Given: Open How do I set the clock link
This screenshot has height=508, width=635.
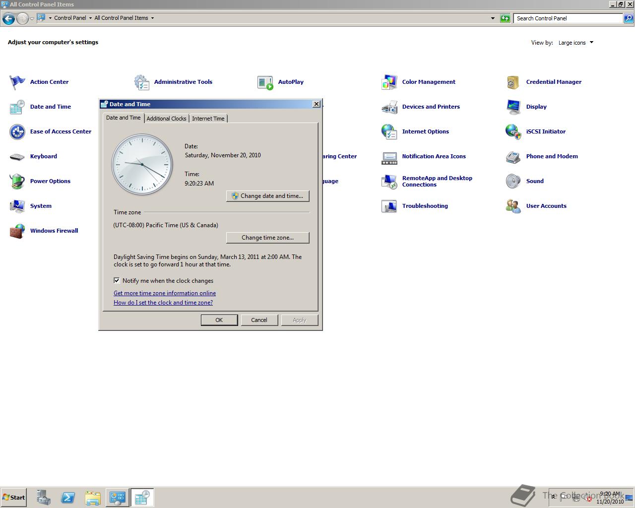Looking at the screenshot, I should [x=163, y=303].
